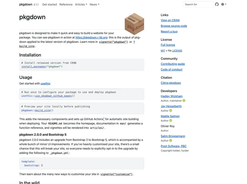
Task: Open the Browse source code link
Action: pyautogui.click(x=174, y=26)
